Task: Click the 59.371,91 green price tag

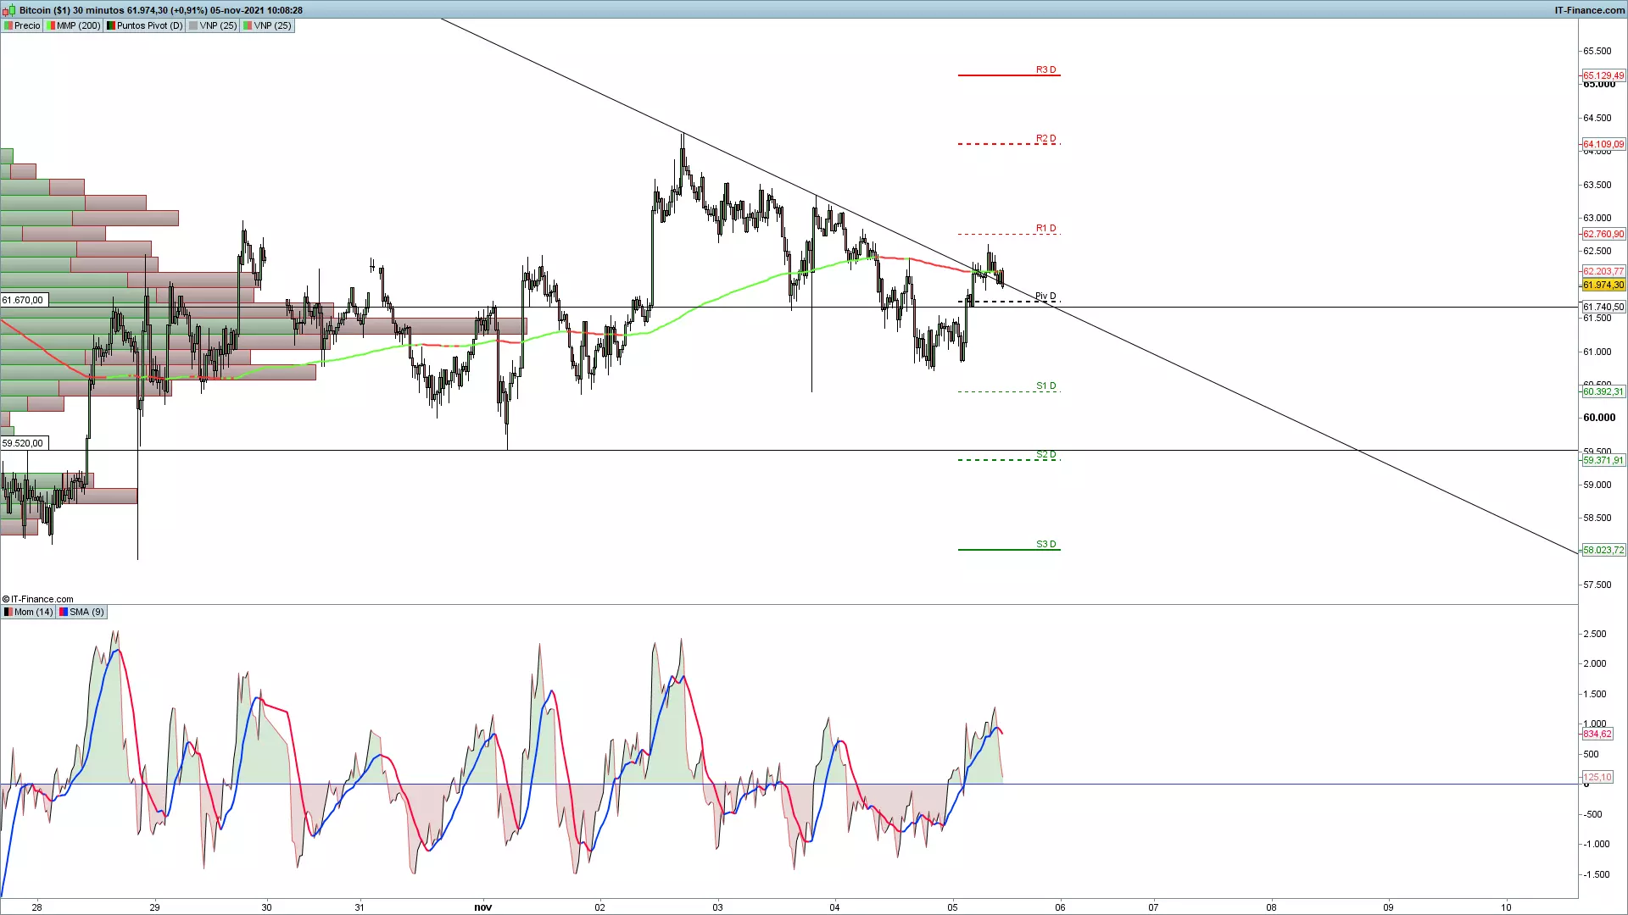Action: click(x=1603, y=460)
